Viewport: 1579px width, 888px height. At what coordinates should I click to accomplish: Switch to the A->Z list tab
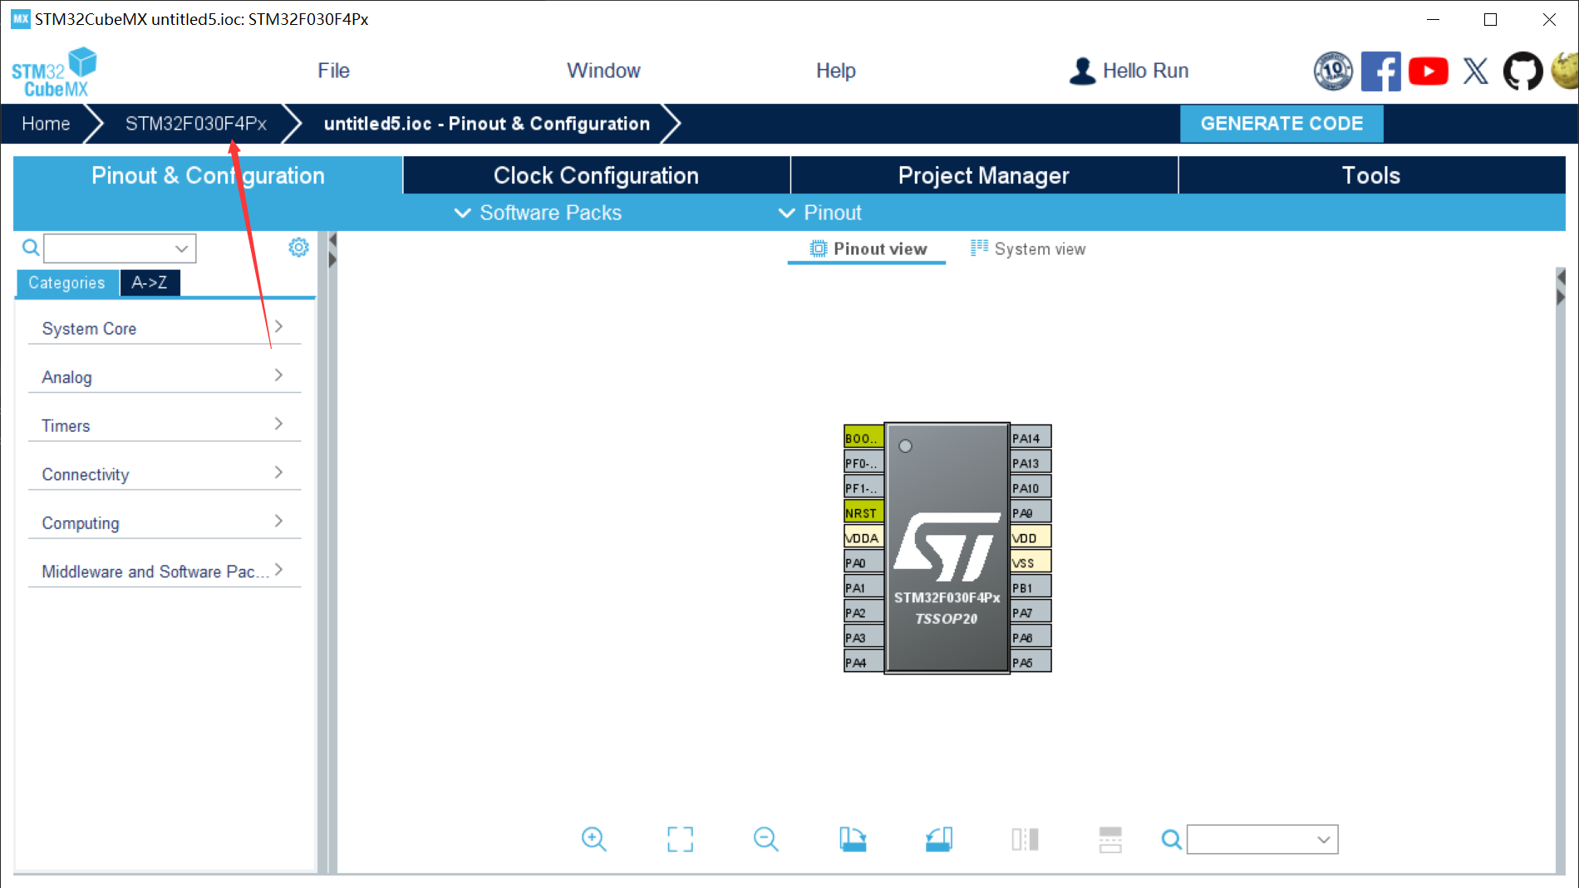click(x=150, y=282)
